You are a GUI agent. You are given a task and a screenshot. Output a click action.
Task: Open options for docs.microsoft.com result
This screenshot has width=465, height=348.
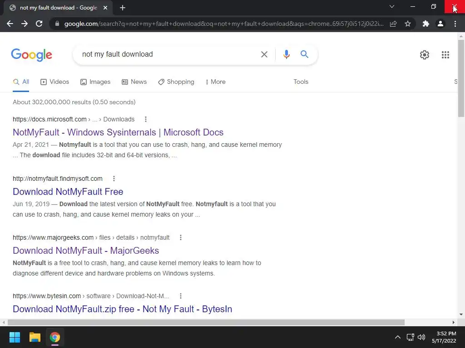(145, 119)
